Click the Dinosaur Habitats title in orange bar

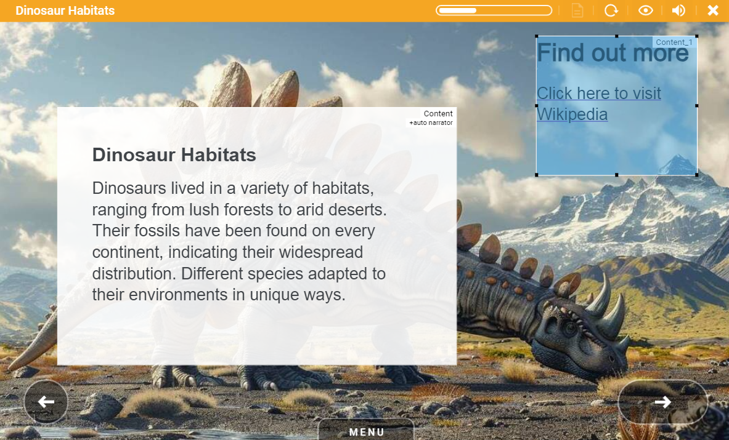point(65,10)
